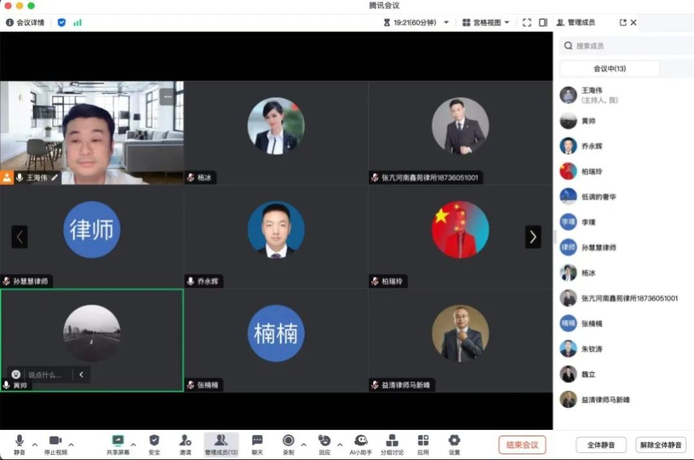
Task: Click the 共享屏幕 share screen icon
Action: [x=118, y=441]
